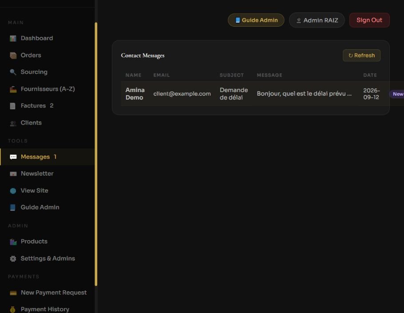The width and height of the screenshot is (404, 313).
Task: Click the New status badge on message row
Action: pyautogui.click(x=397, y=94)
